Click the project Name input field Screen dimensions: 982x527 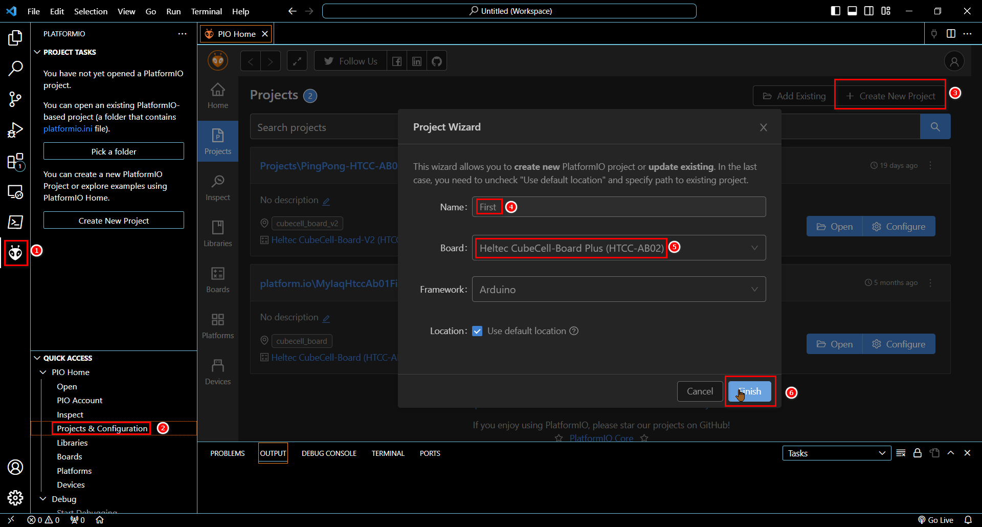click(619, 207)
